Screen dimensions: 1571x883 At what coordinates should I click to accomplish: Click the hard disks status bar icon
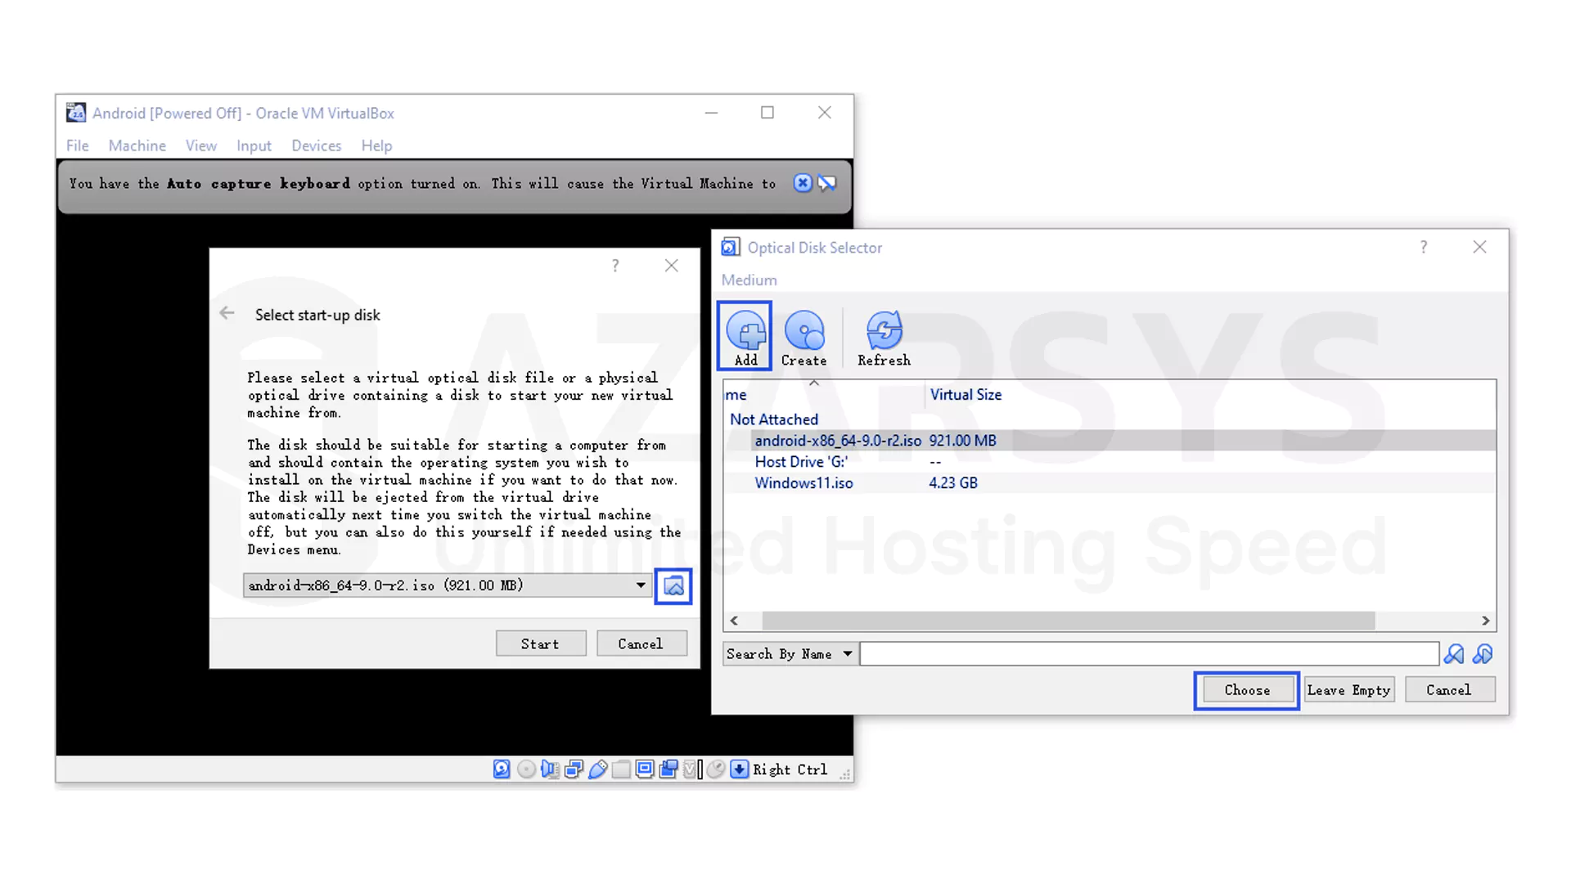502,769
